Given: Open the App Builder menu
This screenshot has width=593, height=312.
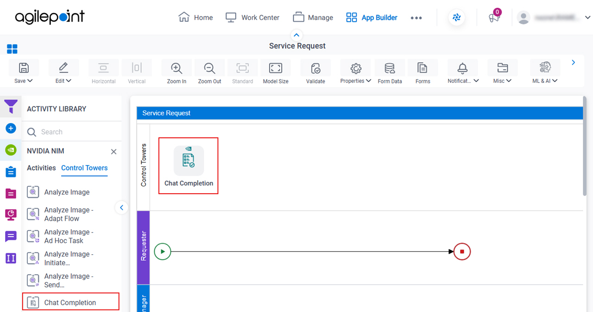Looking at the screenshot, I should tap(372, 18).
